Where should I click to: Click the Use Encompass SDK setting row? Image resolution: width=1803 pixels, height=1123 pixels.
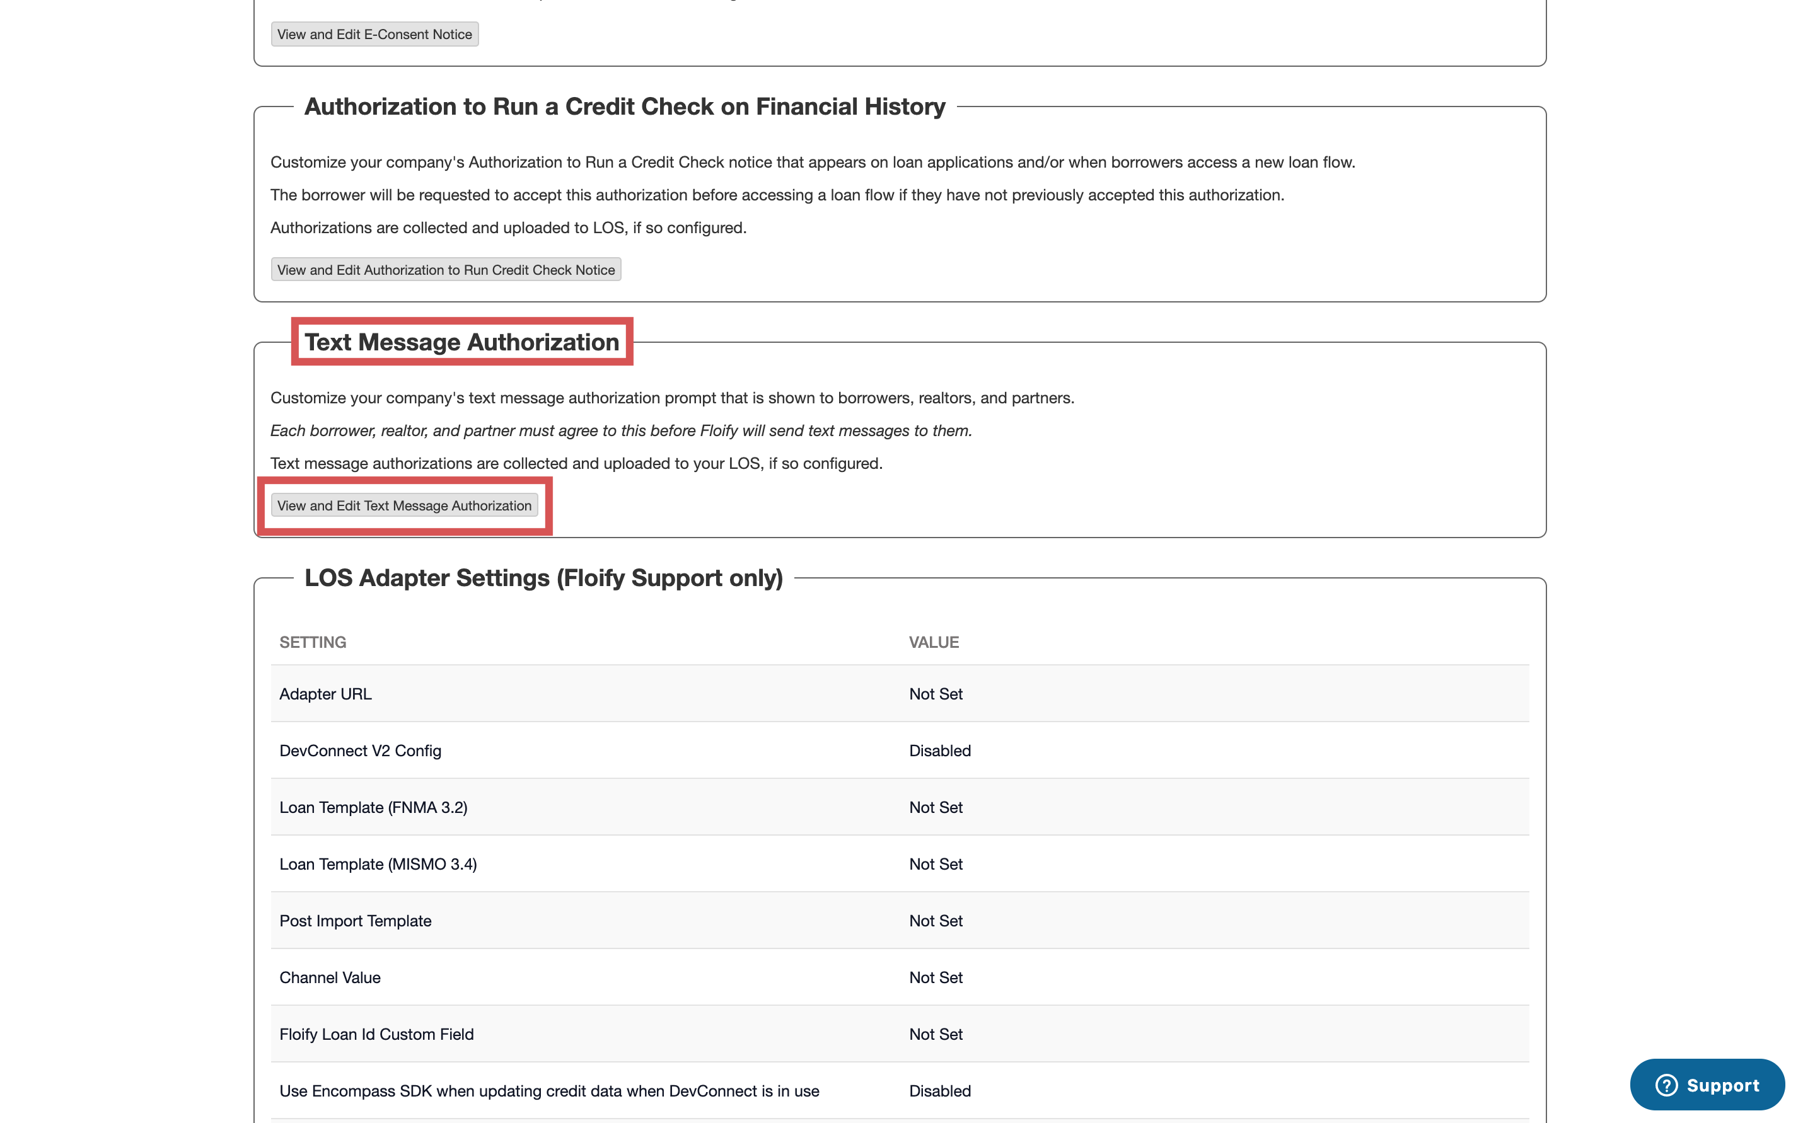549,1090
